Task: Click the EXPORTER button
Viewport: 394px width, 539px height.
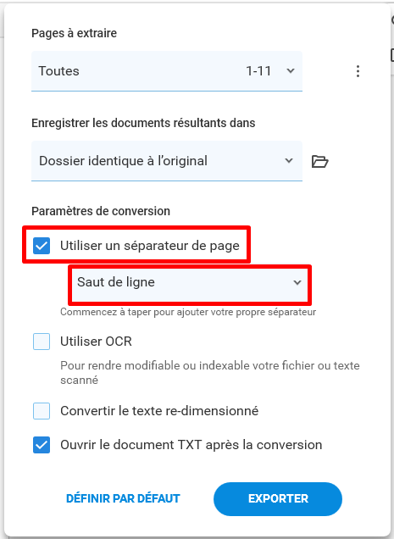Action: 278,499
